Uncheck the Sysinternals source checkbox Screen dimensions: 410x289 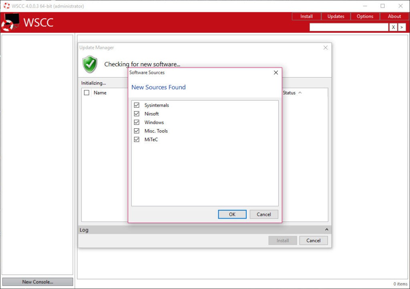coord(137,105)
